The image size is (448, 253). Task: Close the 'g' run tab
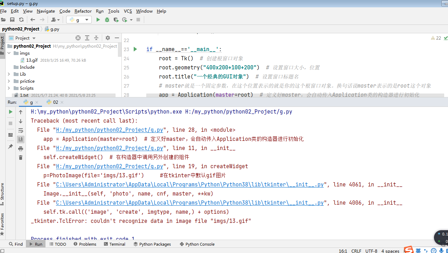point(37,102)
